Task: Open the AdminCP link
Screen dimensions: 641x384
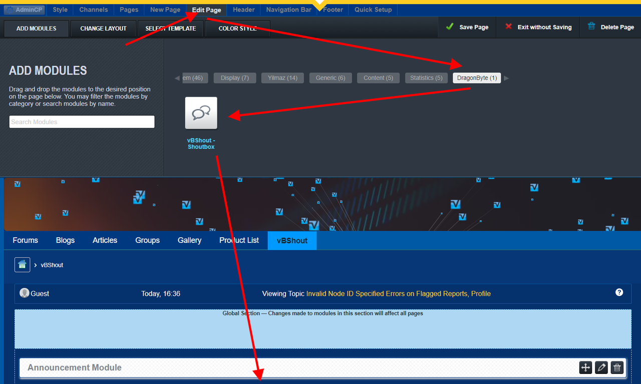Action: [x=24, y=10]
